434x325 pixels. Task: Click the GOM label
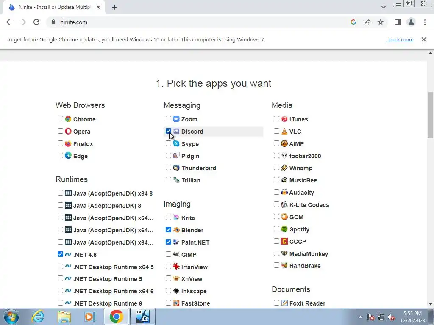(296, 217)
